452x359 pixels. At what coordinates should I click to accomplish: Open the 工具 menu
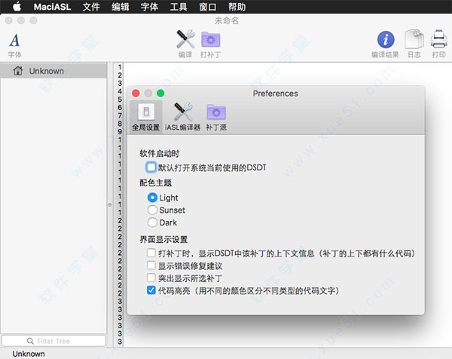[x=179, y=7]
